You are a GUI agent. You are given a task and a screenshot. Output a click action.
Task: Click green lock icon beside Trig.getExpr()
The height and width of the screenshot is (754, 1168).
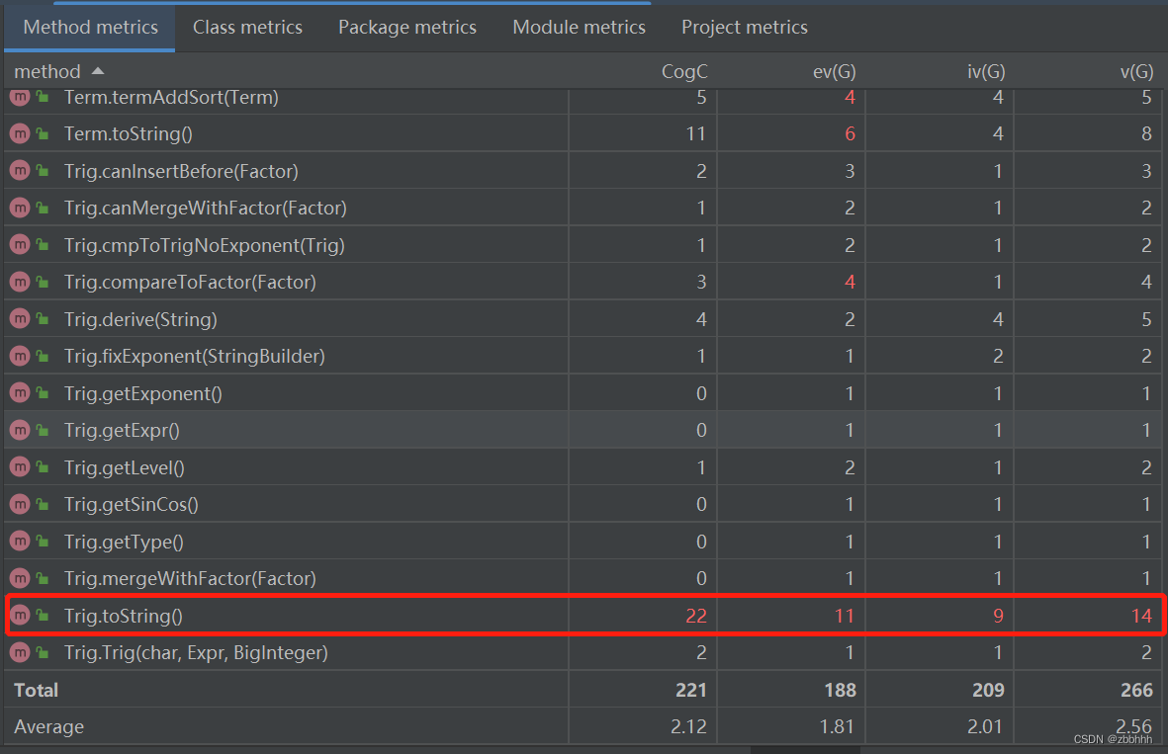click(44, 430)
